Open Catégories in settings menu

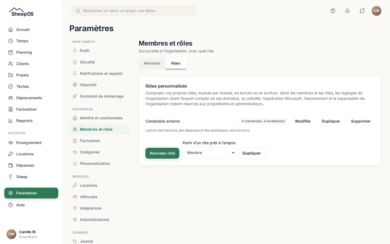100,152
